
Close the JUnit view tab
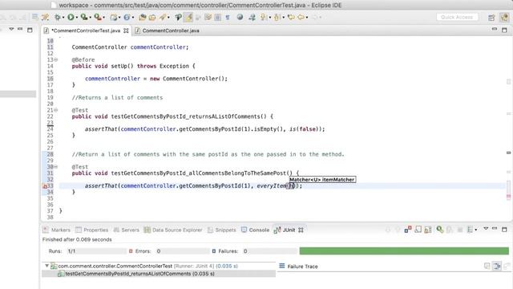point(301,230)
